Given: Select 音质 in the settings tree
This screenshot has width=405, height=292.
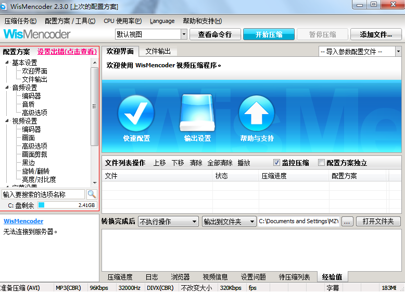Looking at the screenshot, I should [x=28, y=104].
